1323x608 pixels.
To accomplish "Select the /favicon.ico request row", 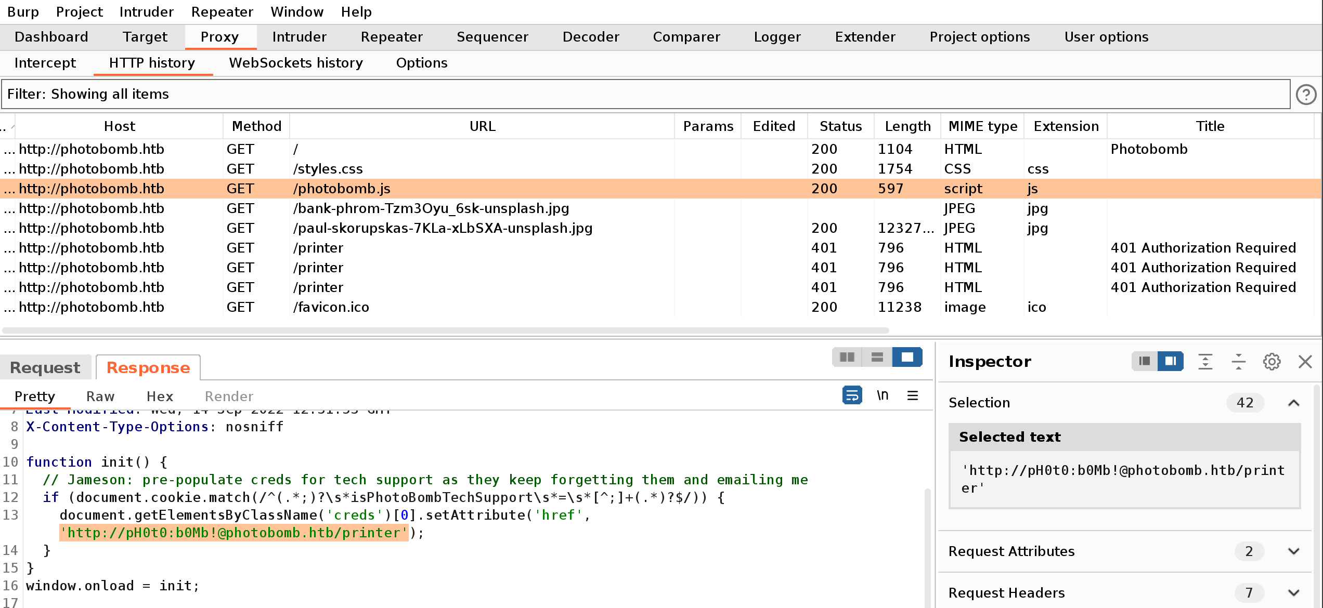I will click(x=660, y=307).
